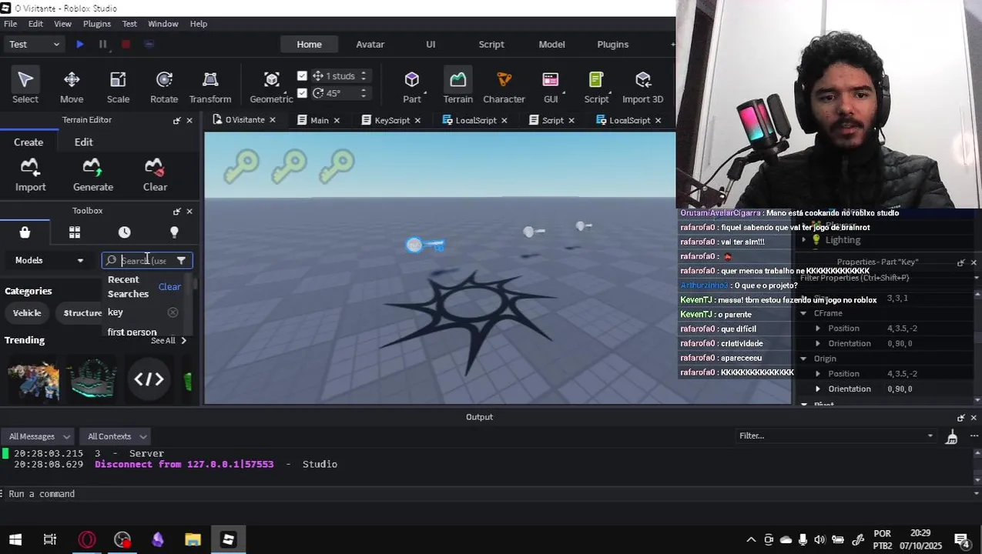Toggle the rotation snap 45° checkbox
Viewport: 982px width, 554px height.
pos(302,93)
